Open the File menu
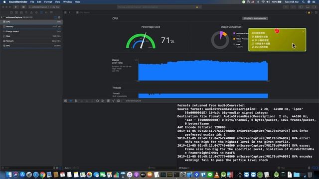 point(32,2)
